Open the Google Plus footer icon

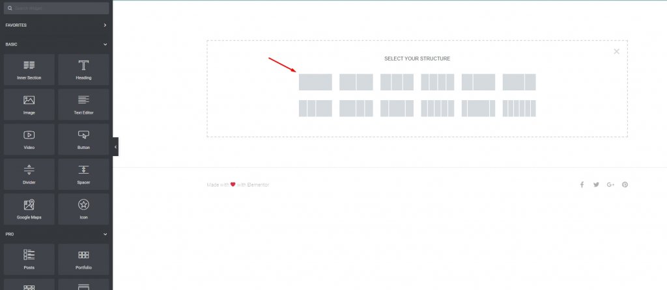610,185
